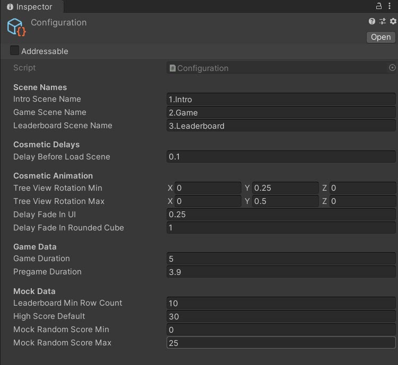Click the High Score Default field
Viewport: 398px width, 365px height.
(281, 316)
